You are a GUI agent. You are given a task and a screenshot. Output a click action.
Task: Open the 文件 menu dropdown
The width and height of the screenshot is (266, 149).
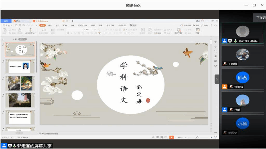click(x=8, y=25)
